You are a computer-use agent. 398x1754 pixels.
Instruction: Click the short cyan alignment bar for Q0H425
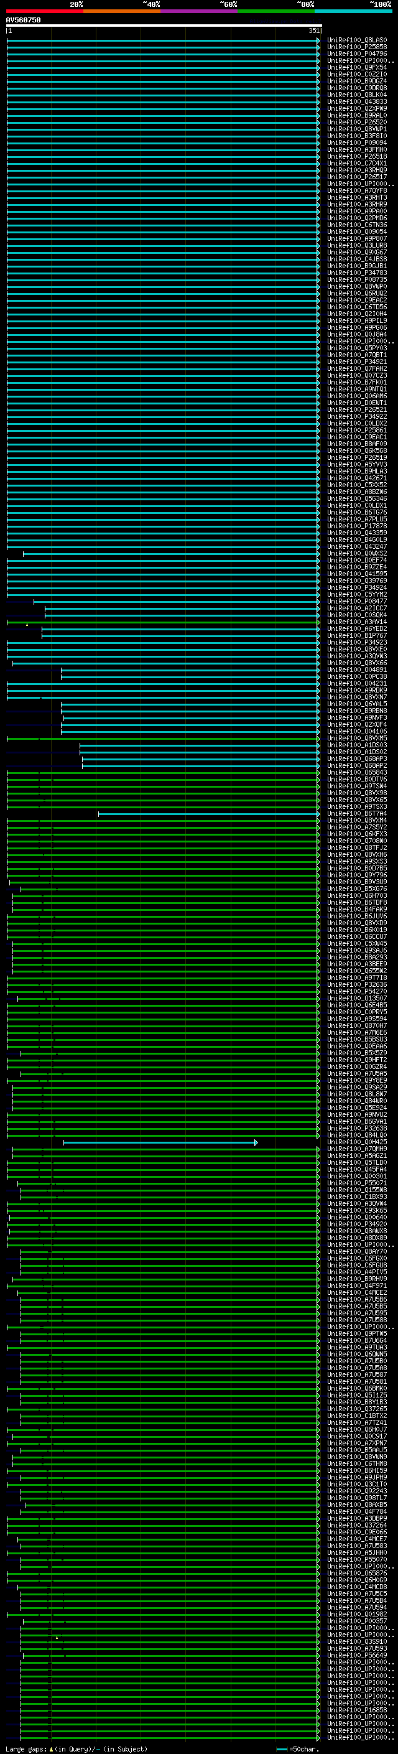point(160,1142)
